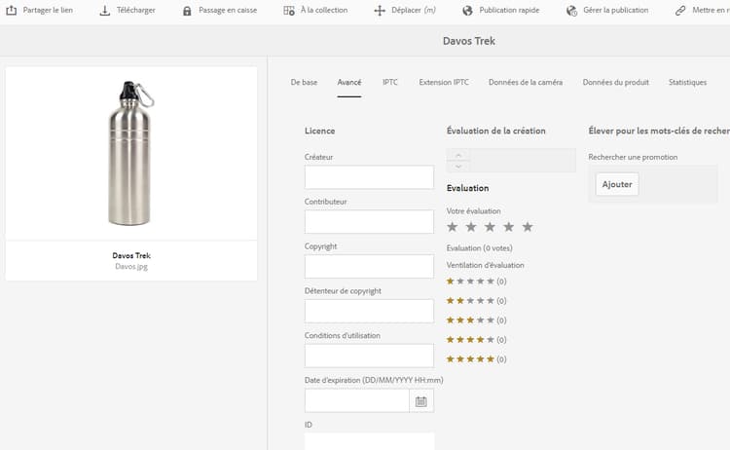Click the one-star breakdown row (0)
This screenshot has width=730, height=450.
point(476,281)
